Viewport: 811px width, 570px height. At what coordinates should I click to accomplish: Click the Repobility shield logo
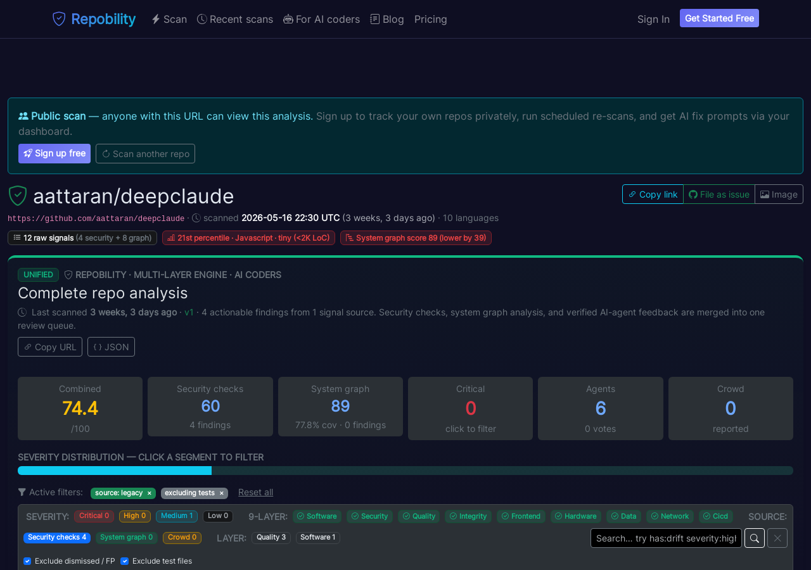coord(59,19)
